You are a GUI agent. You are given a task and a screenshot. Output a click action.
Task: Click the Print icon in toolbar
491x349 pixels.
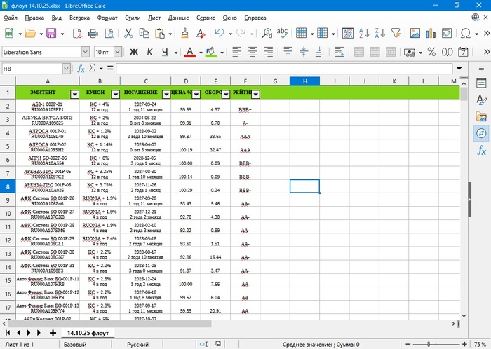click(93, 33)
